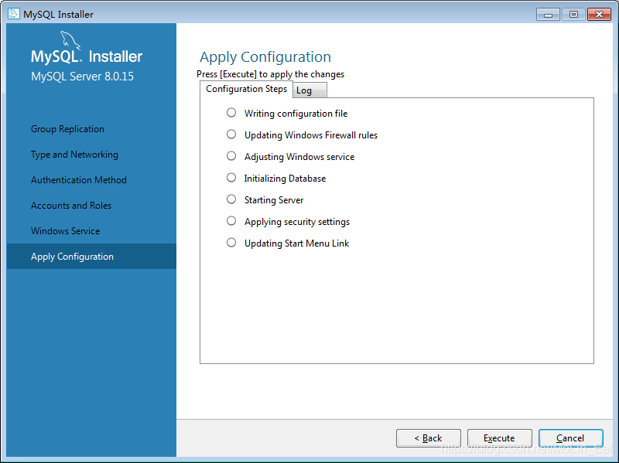
Task: Click 'Press [Execute] to apply the changes' text
Action: point(270,74)
